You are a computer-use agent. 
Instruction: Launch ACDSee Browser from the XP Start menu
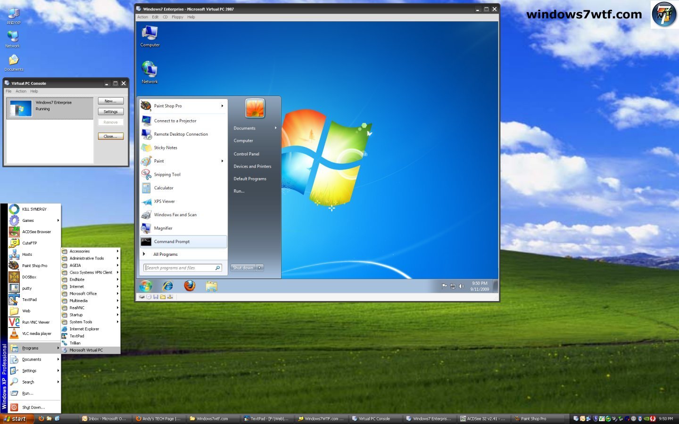coord(34,232)
